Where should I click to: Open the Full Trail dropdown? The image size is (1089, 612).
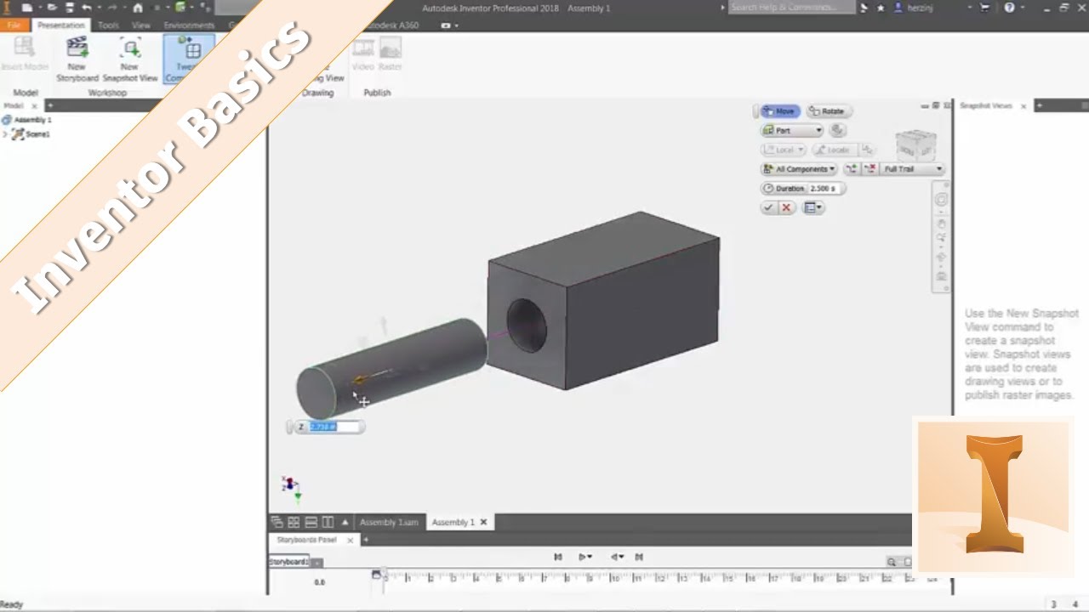point(912,169)
